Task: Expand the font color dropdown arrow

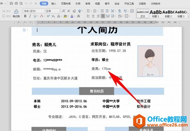Action: click(x=75, y=16)
